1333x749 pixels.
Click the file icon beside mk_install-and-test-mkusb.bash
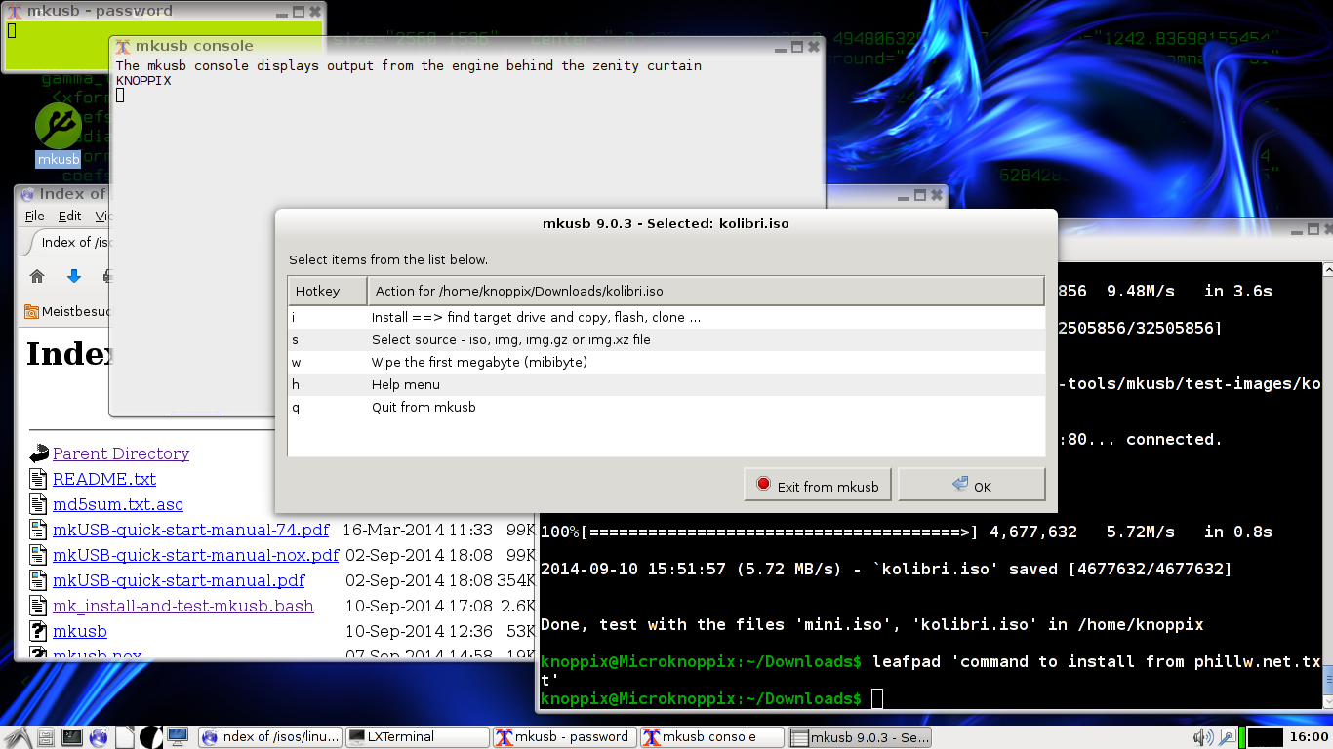click(x=38, y=606)
